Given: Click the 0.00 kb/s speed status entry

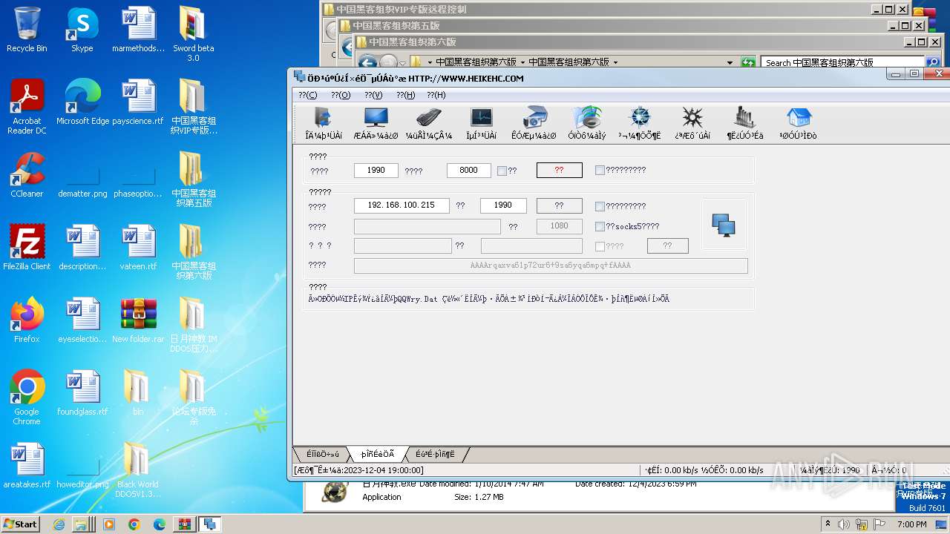Looking at the screenshot, I should (x=704, y=470).
